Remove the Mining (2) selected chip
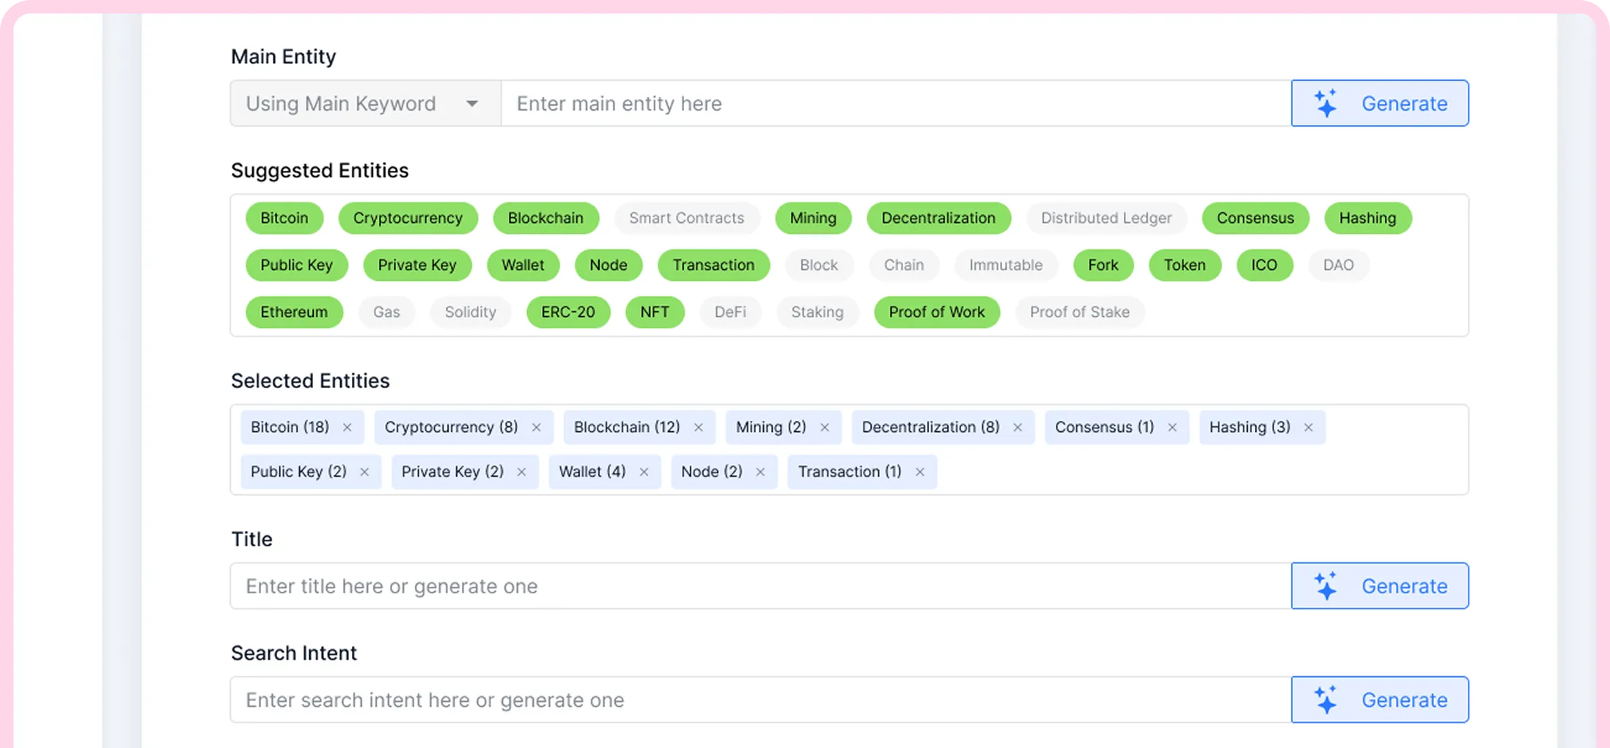Screen dimensions: 1610x748 coord(825,428)
